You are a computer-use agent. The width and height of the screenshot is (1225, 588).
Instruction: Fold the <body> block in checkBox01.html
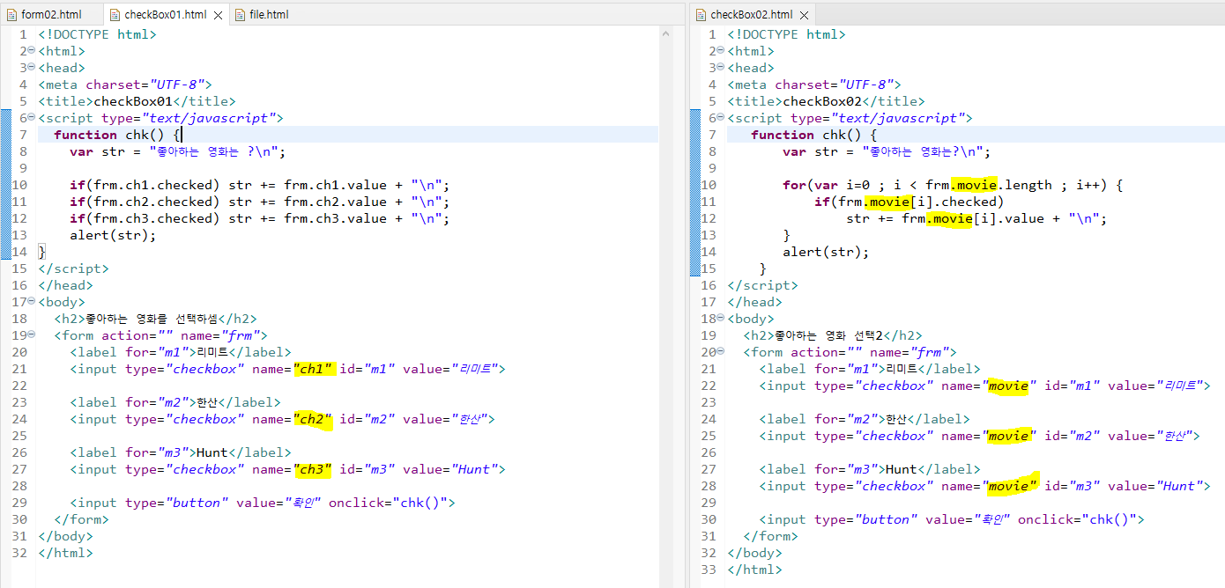tap(31, 302)
